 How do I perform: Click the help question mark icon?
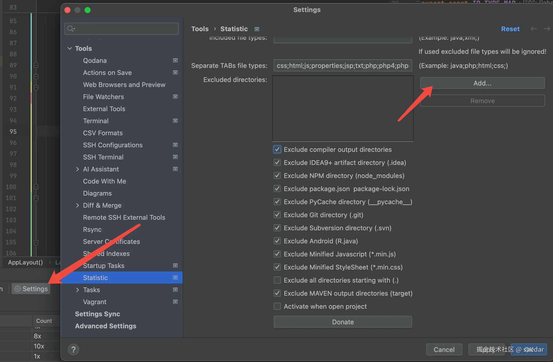[73, 349]
